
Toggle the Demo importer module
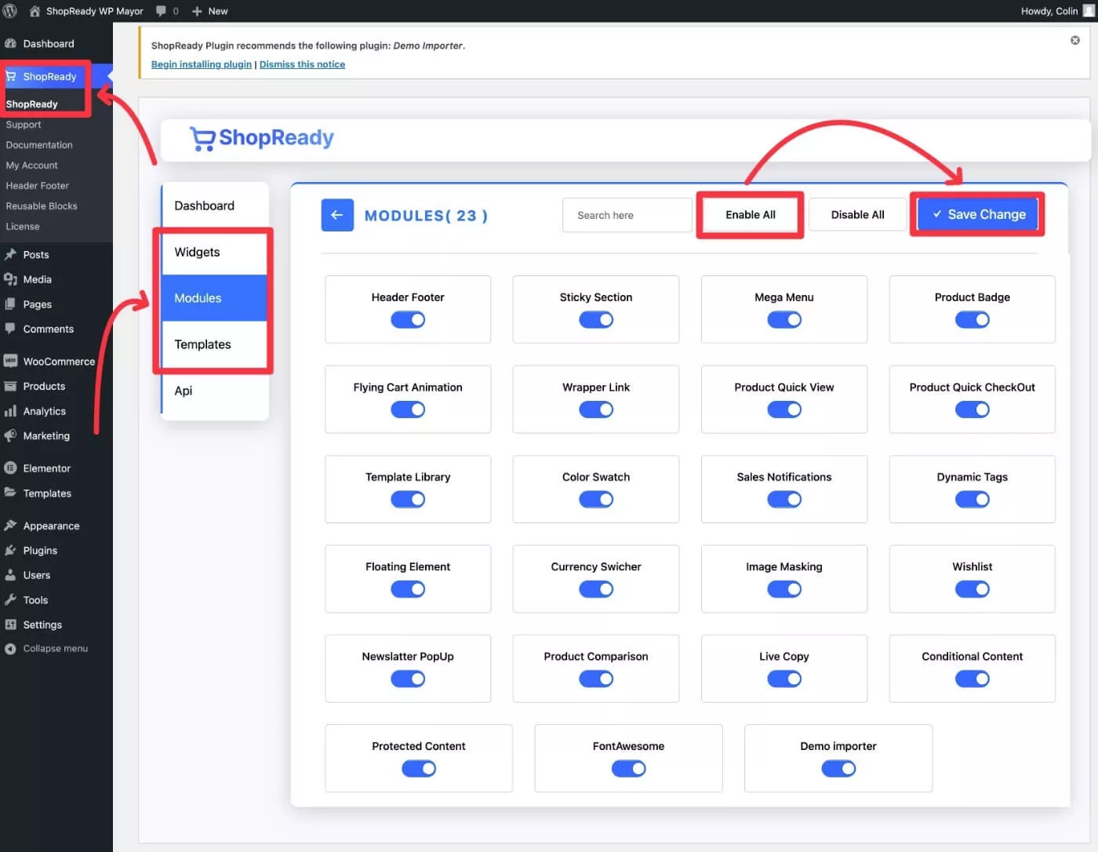[x=838, y=769]
